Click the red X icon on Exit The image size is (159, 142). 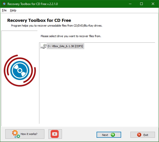pyautogui.click(x=139, y=135)
